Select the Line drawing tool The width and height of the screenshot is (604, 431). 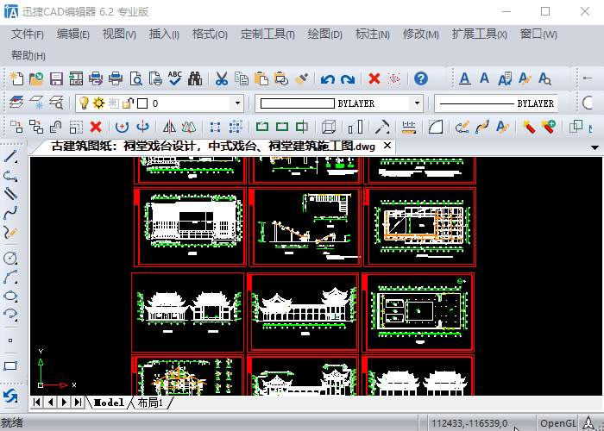11,156
